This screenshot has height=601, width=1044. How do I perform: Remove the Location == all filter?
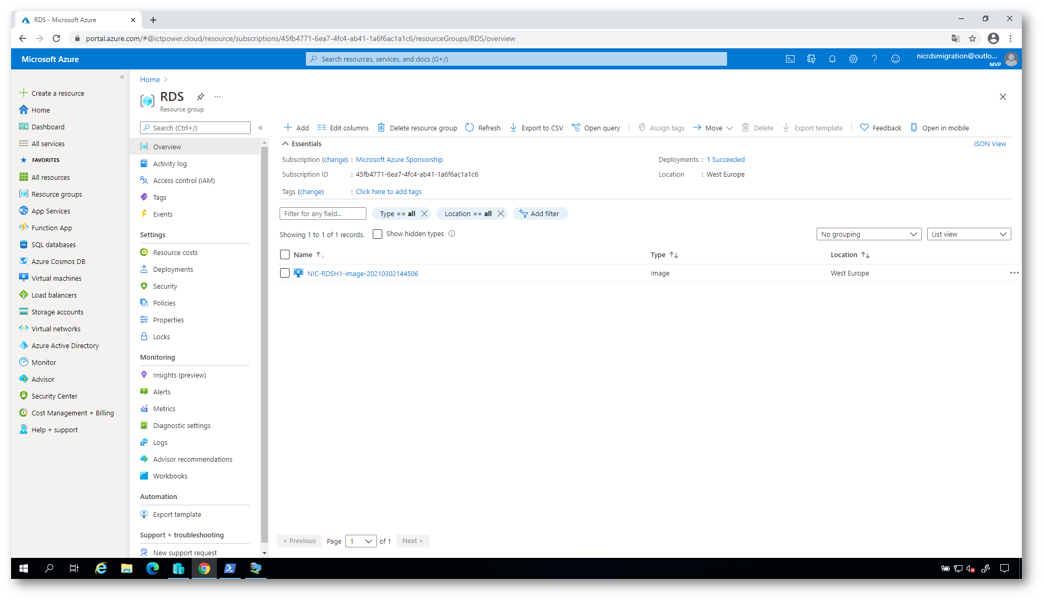501,213
